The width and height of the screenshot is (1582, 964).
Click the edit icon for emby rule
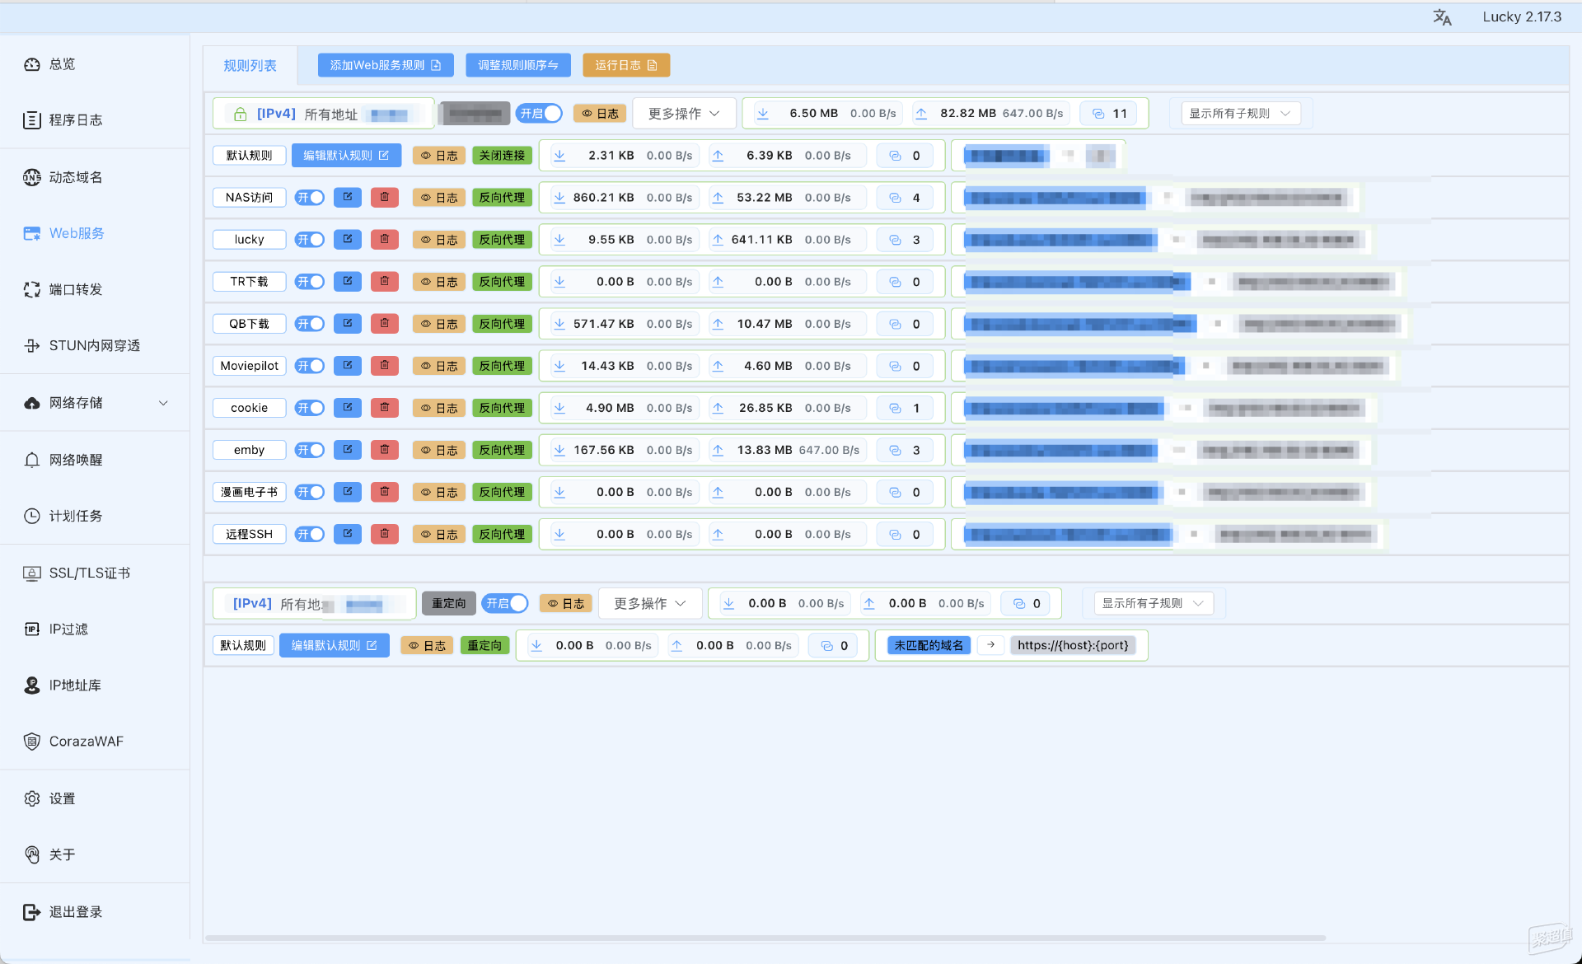click(x=348, y=449)
